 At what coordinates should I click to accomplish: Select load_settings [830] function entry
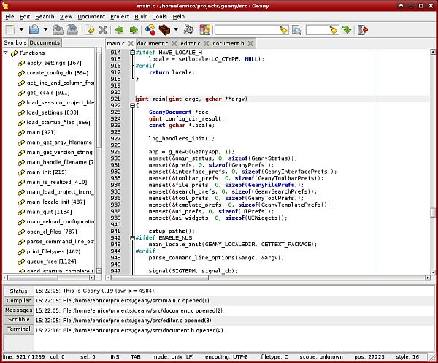click(x=53, y=112)
